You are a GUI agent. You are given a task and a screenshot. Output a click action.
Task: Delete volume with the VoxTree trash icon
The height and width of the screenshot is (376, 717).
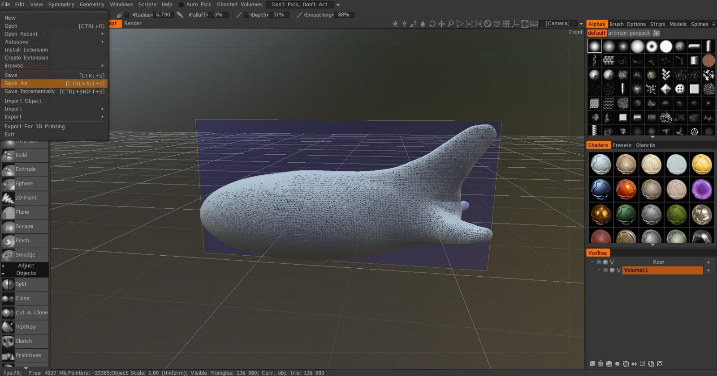tap(600, 364)
